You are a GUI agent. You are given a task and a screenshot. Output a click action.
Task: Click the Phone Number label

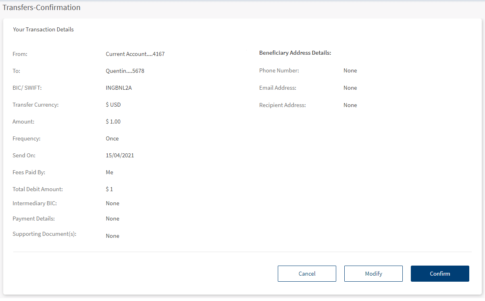click(x=279, y=70)
